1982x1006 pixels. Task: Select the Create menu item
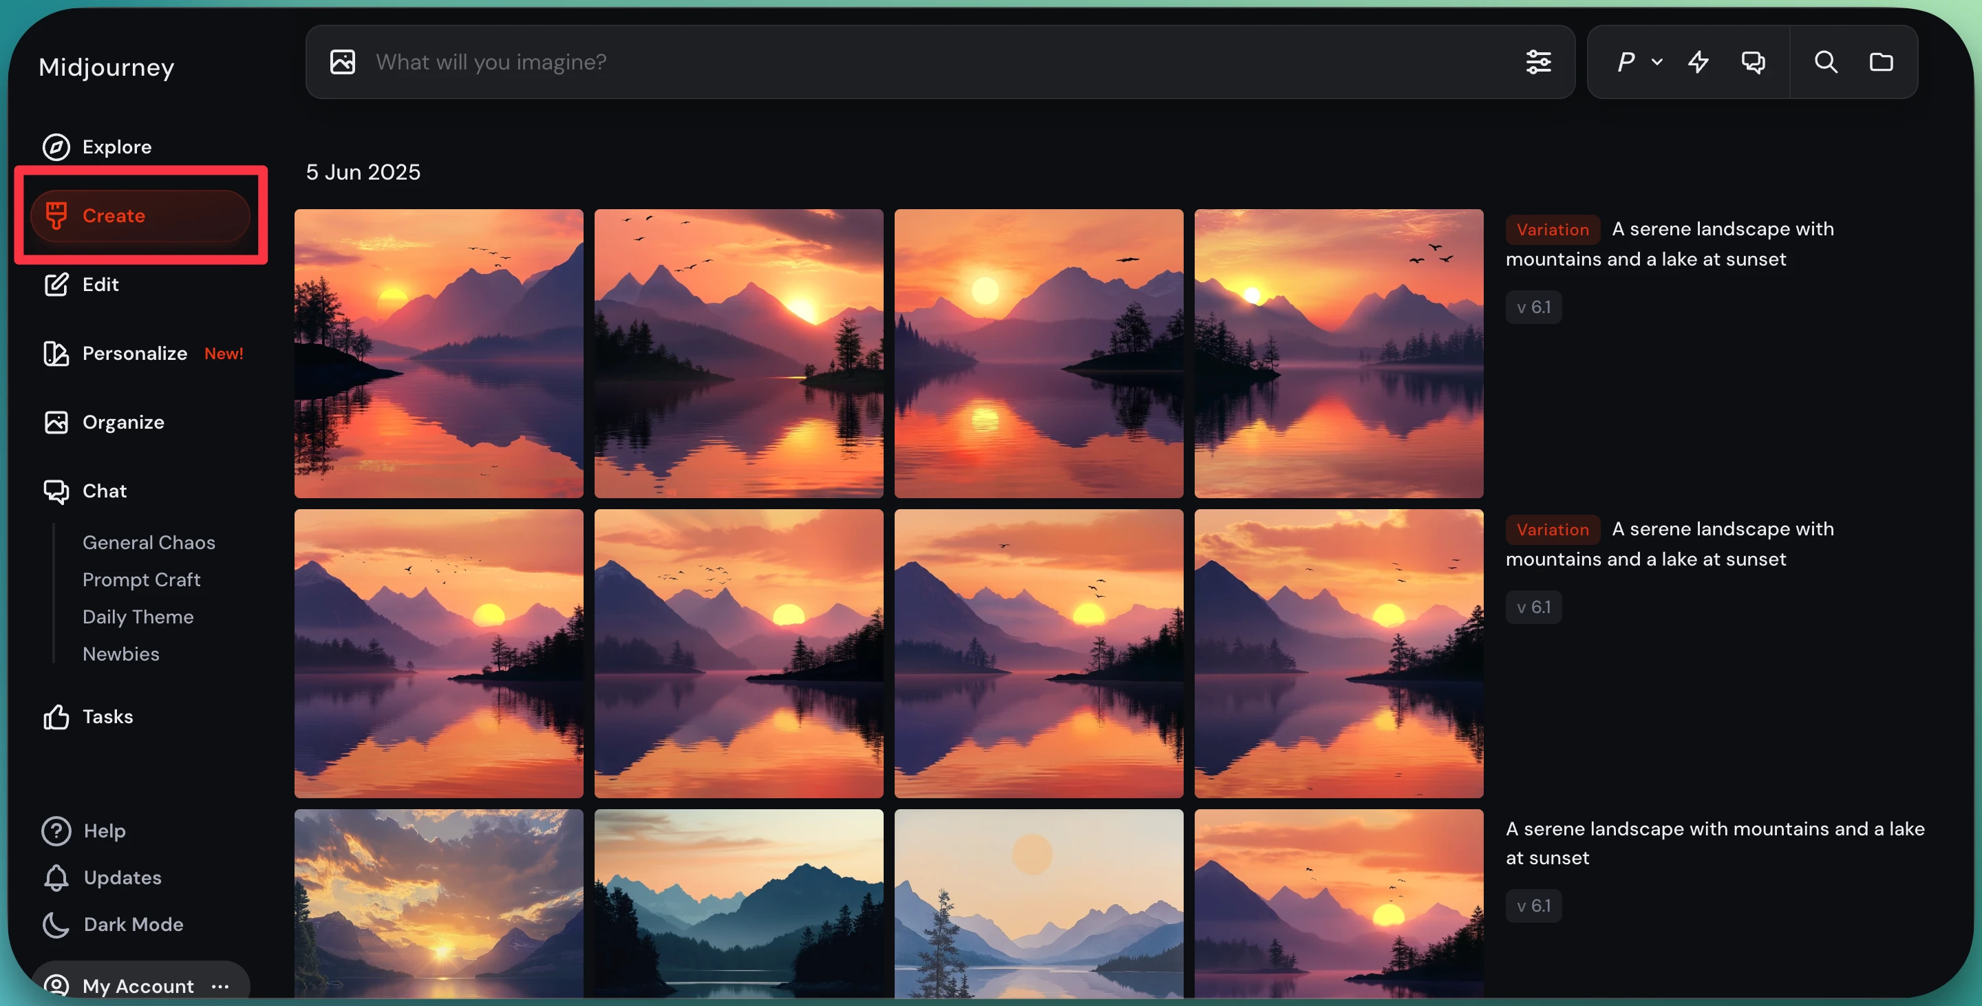(x=140, y=215)
